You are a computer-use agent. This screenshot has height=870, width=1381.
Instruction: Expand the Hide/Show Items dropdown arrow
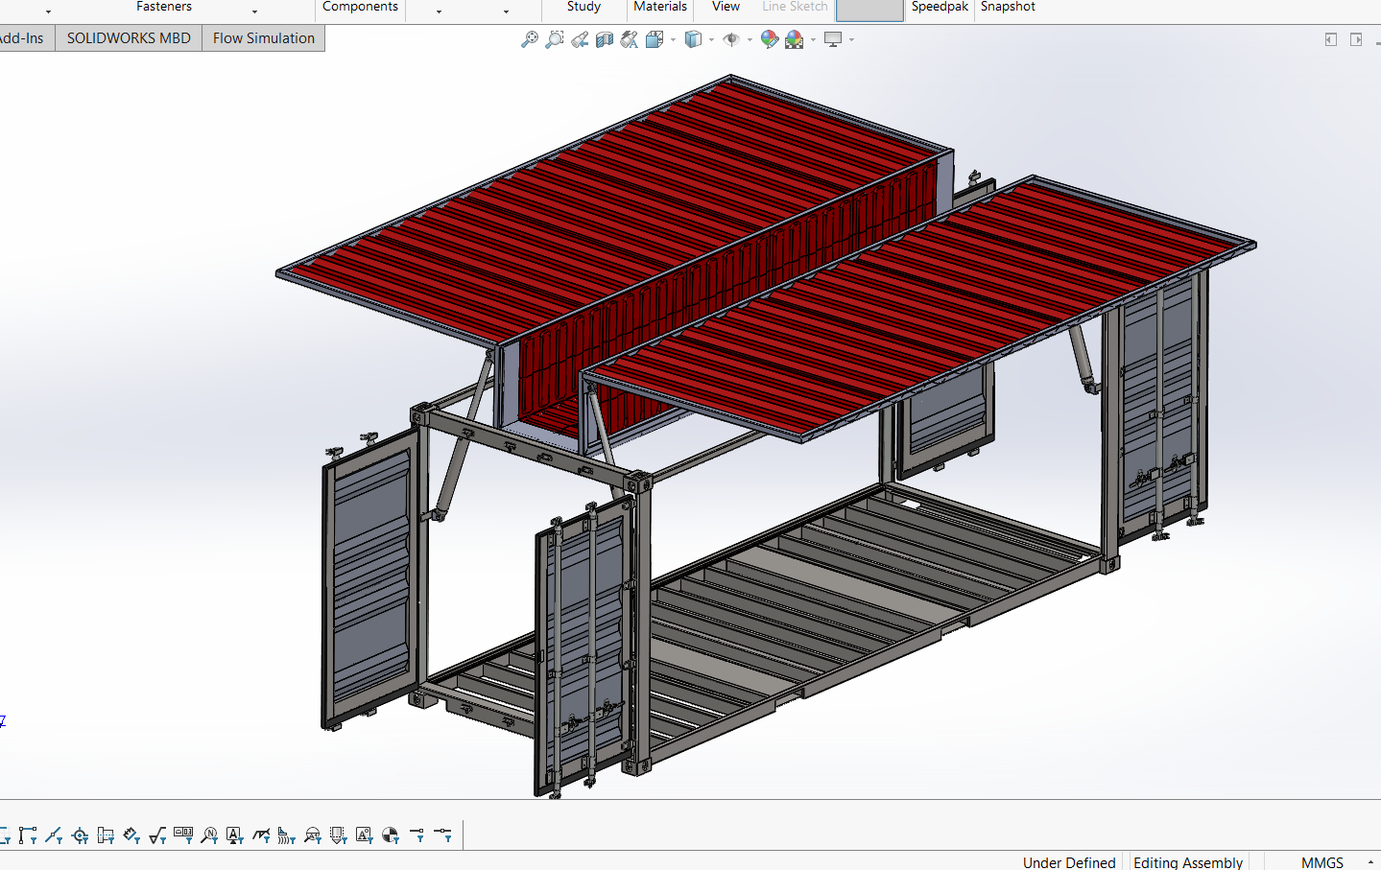click(x=750, y=40)
